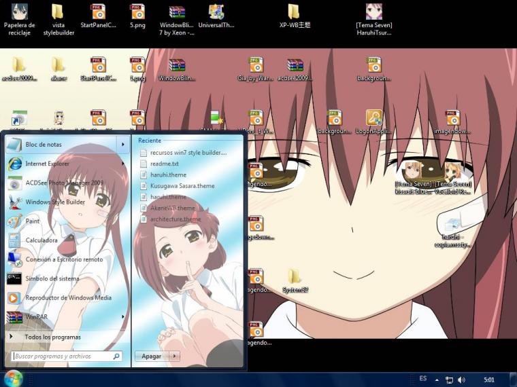This screenshot has width=517, height=387.
Task: Show hidden tray icons arrow
Action: click(x=437, y=380)
